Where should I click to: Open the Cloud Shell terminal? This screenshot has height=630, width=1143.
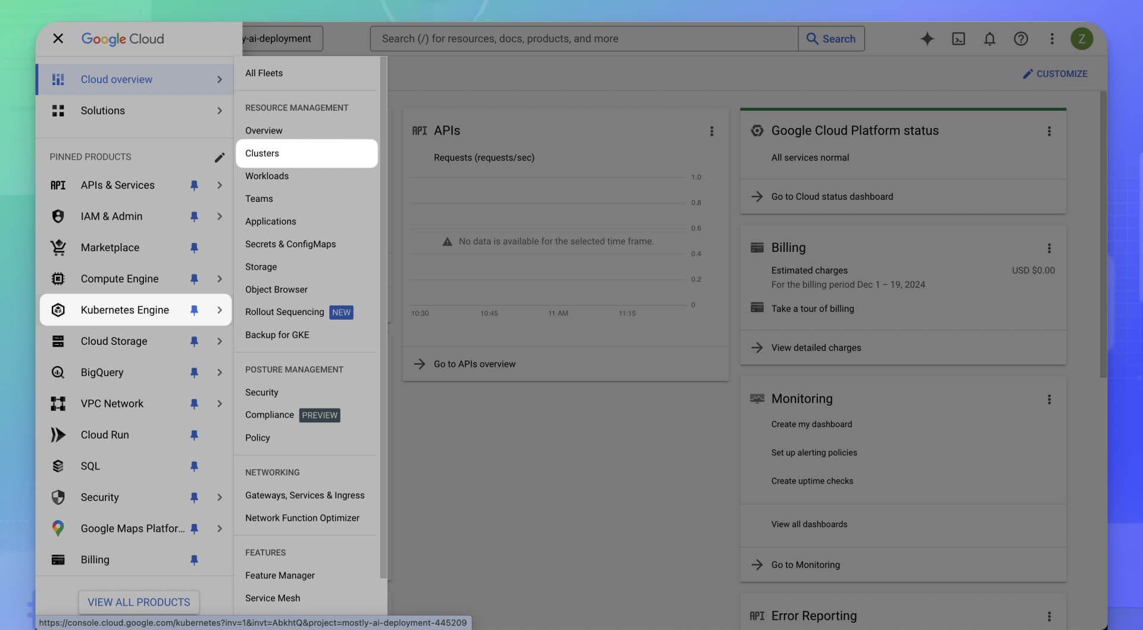958,39
